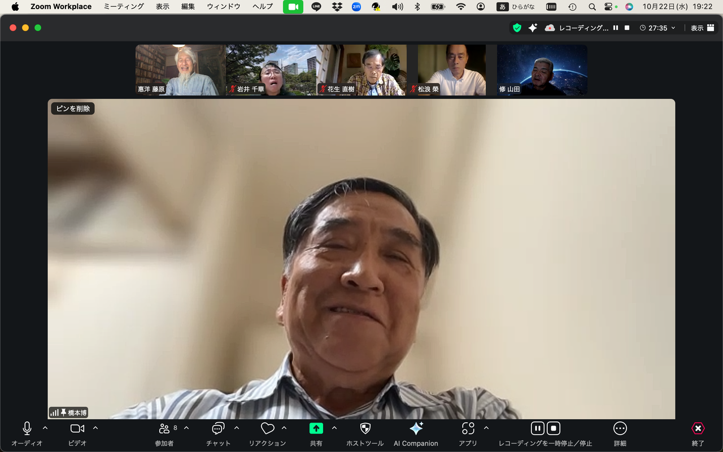Select 松浪 榮 participant thumbnail

(452, 70)
